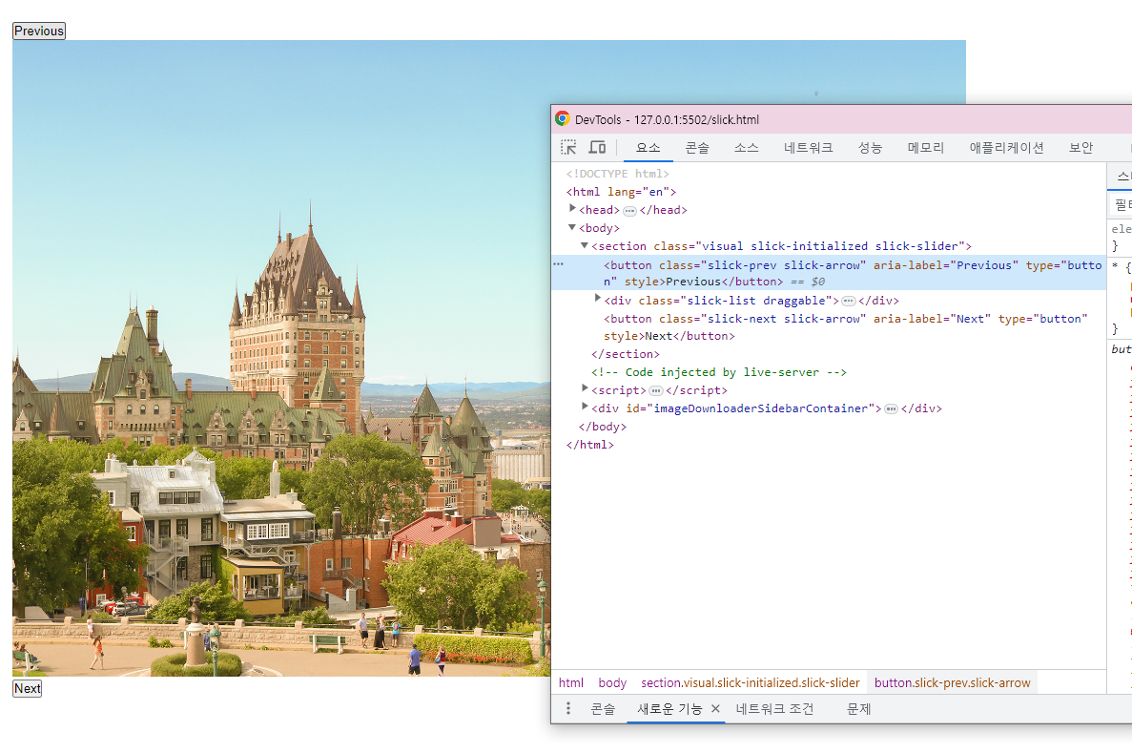This screenshot has width=1132, height=753.
Task: Click the Chrome icon in DevTools title
Action: tap(563, 119)
